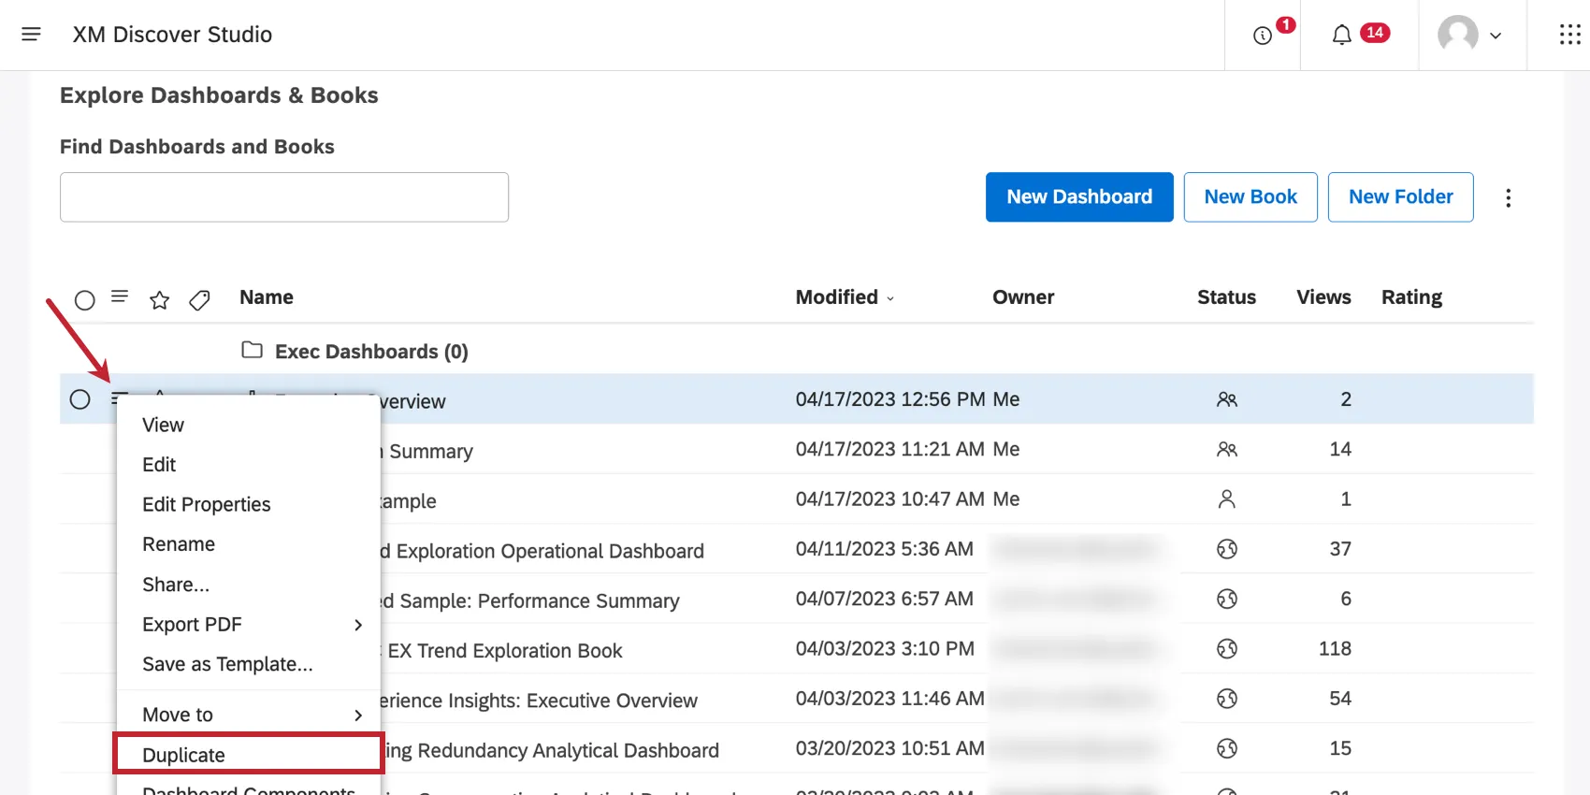The image size is (1590, 795).
Task: Expand the Export PDF submenu
Action: [251, 625]
